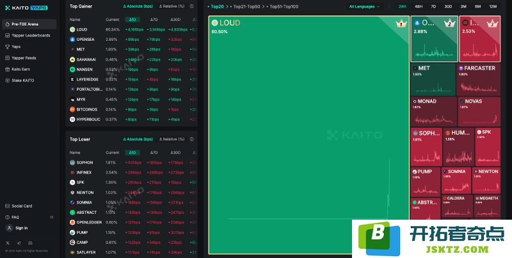Select Relative (%) in Top Gainer

click(x=172, y=6)
